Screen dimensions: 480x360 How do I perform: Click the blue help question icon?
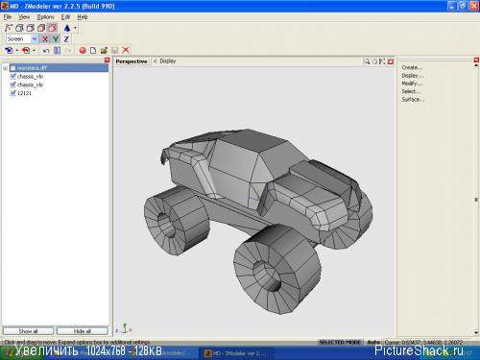point(57,50)
